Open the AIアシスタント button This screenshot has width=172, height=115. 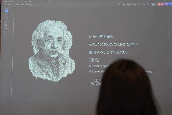[x=165, y=4]
